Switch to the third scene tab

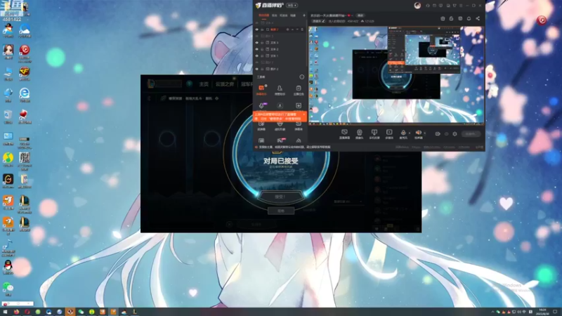(284, 15)
